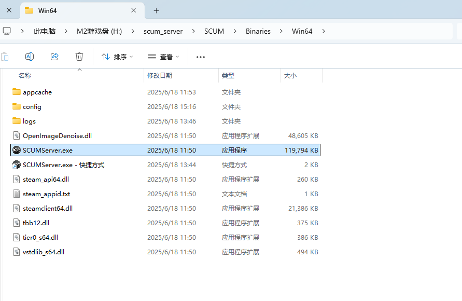Select config folder name

click(x=32, y=107)
